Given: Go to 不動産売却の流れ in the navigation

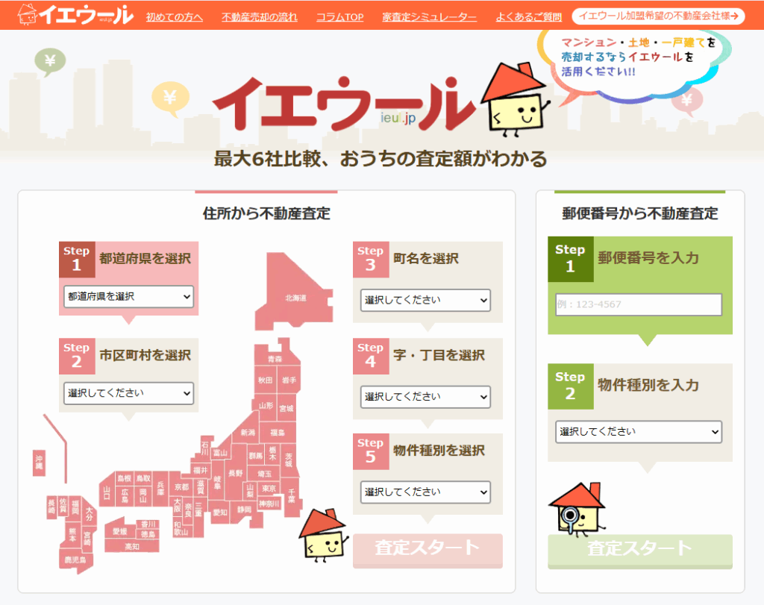Looking at the screenshot, I should coord(259,17).
